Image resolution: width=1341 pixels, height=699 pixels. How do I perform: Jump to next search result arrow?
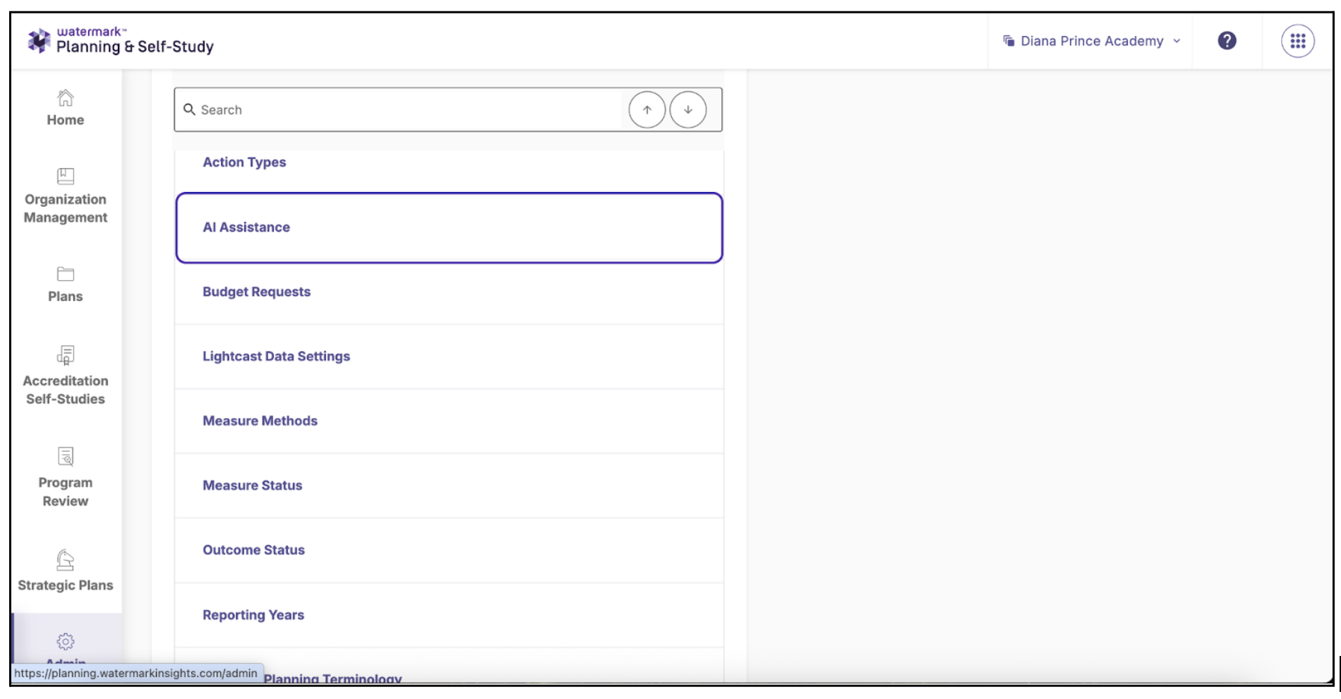(688, 109)
